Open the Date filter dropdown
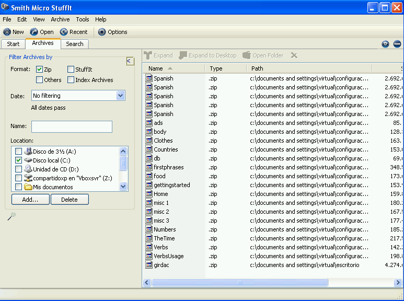 click(x=120, y=96)
